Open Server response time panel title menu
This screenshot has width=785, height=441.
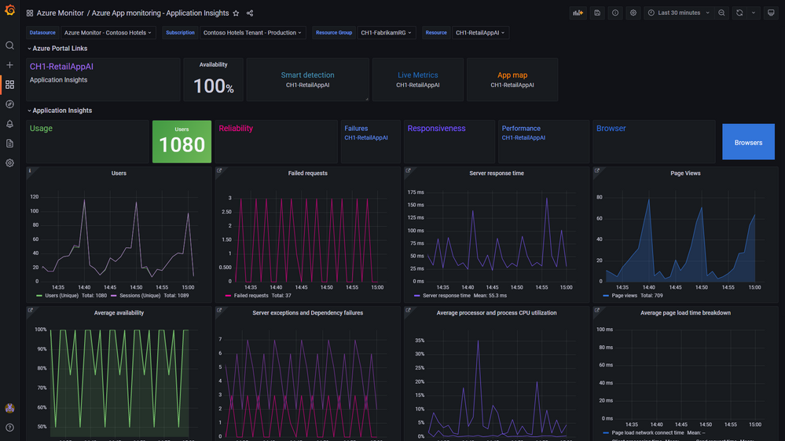click(496, 173)
